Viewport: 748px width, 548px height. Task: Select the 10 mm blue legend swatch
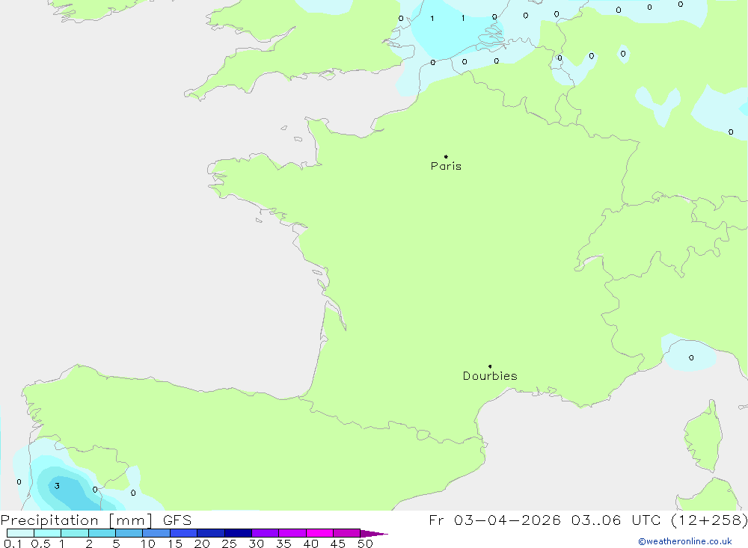point(156,533)
